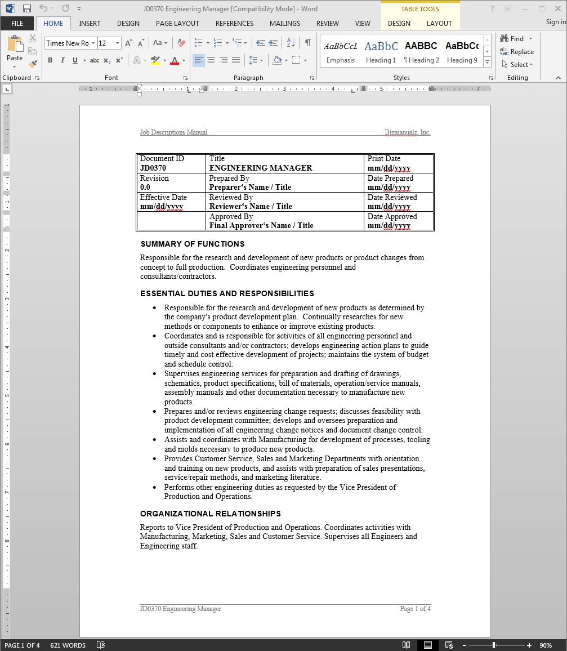567x651 pixels.
Task: Align text right
Action: pyautogui.click(x=224, y=61)
